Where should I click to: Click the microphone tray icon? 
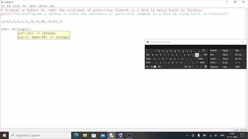click(199, 136)
